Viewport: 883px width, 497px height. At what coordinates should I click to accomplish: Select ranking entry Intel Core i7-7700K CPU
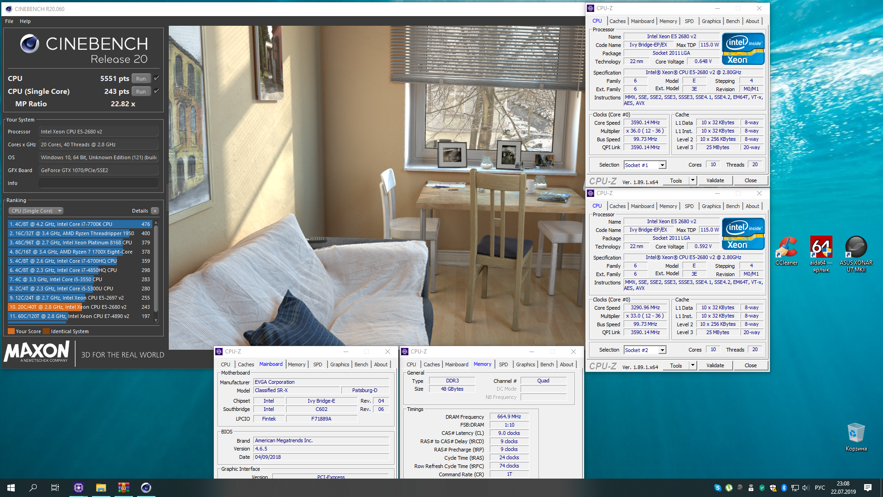tap(80, 224)
